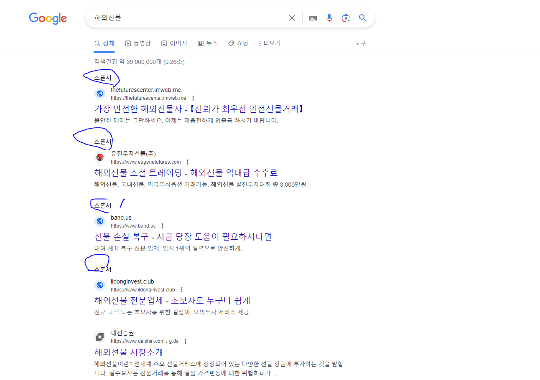Click thefuturescenter.imweb.me globe favicon
The height and width of the screenshot is (380, 540).
click(x=100, y=94)
